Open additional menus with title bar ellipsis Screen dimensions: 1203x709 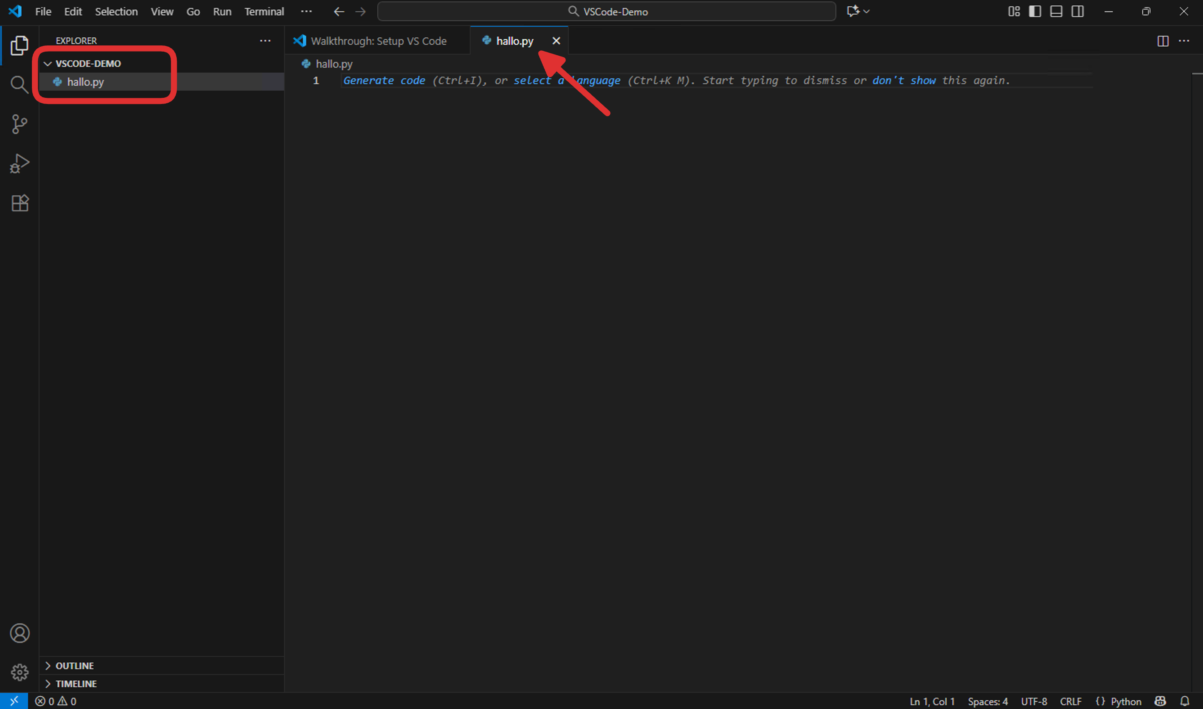(x=306, y=11)
